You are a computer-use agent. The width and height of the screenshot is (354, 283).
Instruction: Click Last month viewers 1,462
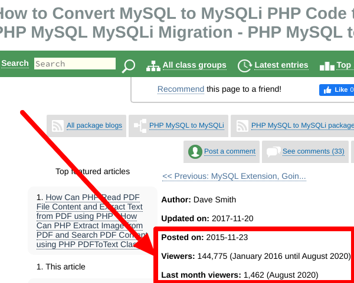coord(254,275)
